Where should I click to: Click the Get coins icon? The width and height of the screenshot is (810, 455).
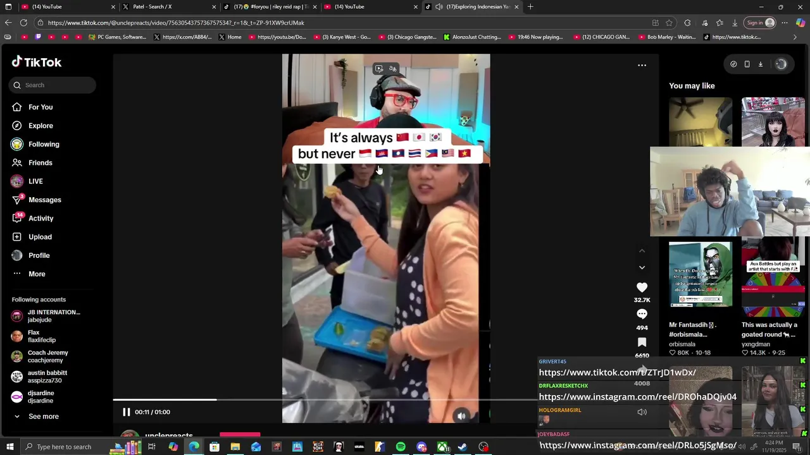pyautogui.click(x=733, y=64)
